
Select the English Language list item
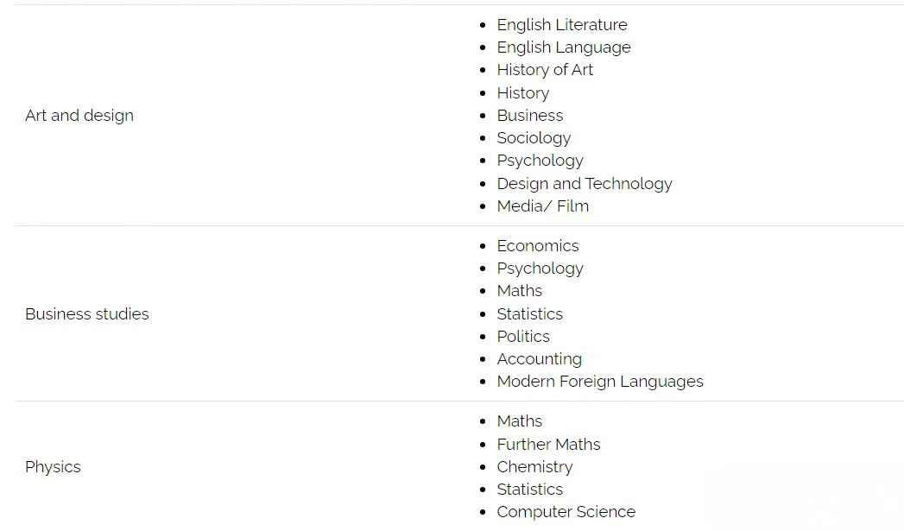click(x=563, y=47)
